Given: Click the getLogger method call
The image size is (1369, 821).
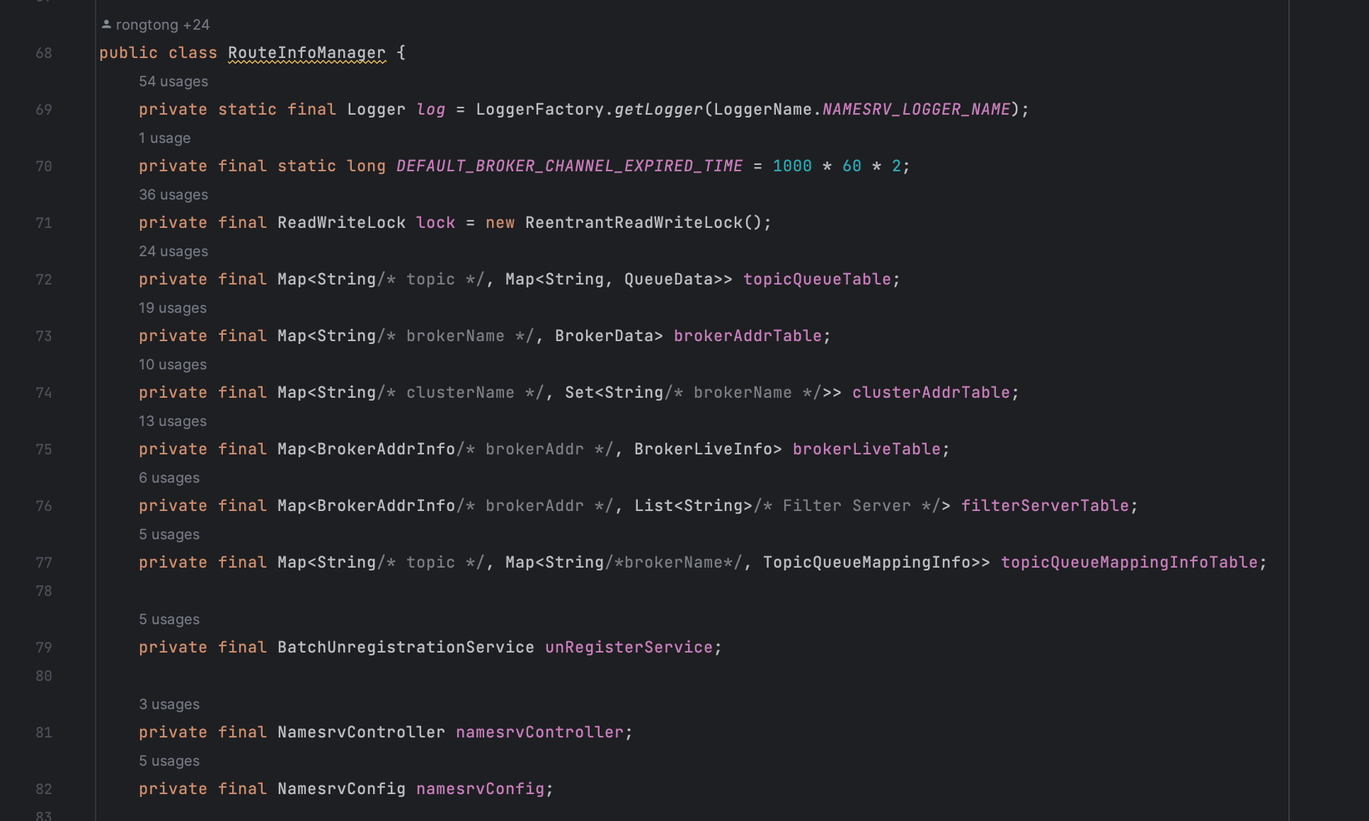Looking at the screenshot, I should pyautogui.click(x=658, y=110).
